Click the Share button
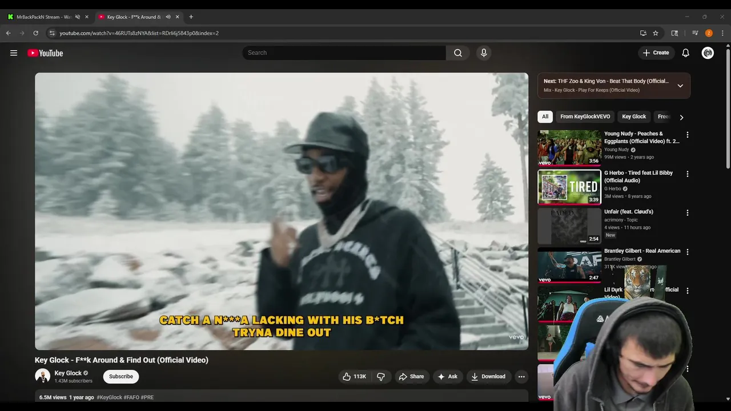Viewport: 731px width, 411px height. coord(411,376)
